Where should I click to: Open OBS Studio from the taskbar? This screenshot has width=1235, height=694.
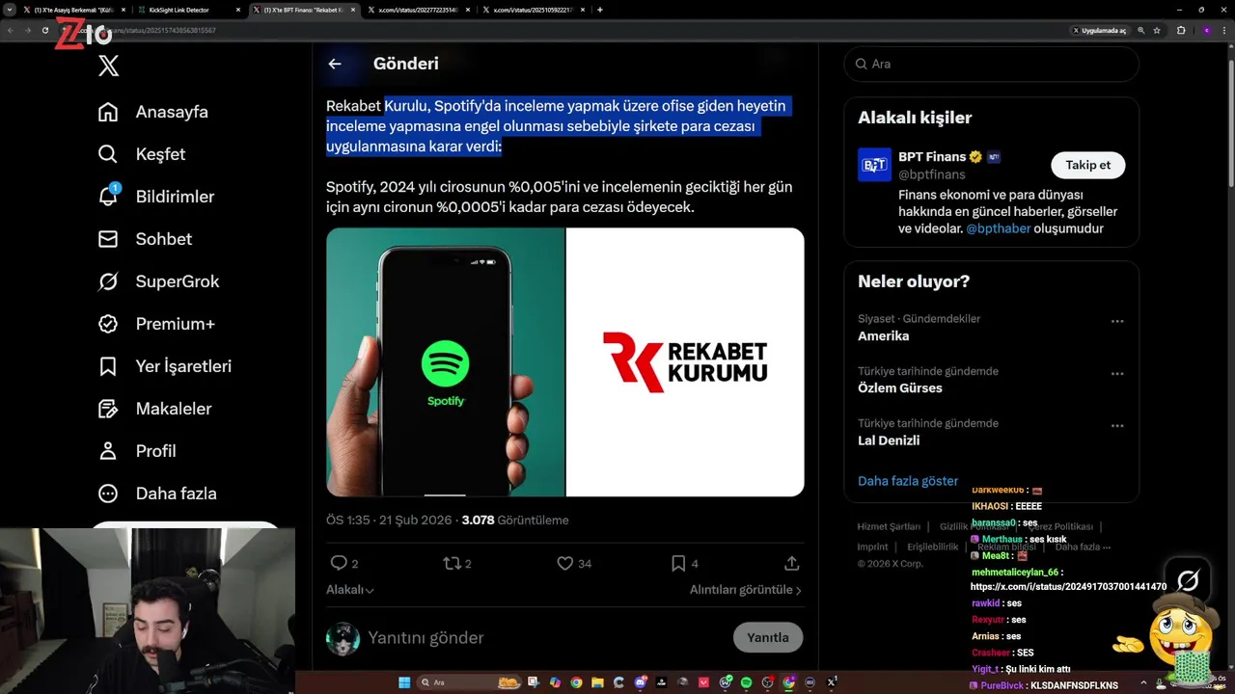pyautogui.click(x=767, y=682)
